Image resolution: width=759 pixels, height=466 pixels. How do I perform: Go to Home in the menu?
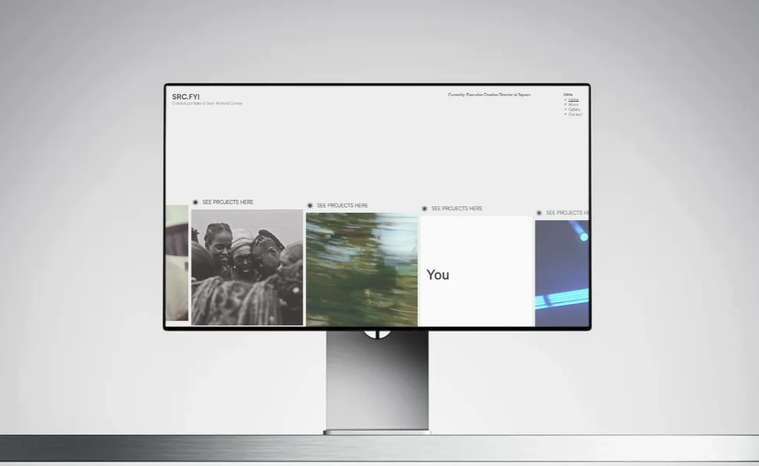click(x=573, y=100)
